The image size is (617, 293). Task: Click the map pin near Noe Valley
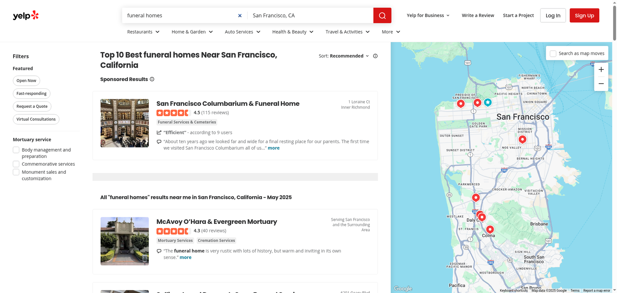coord(523,139)
